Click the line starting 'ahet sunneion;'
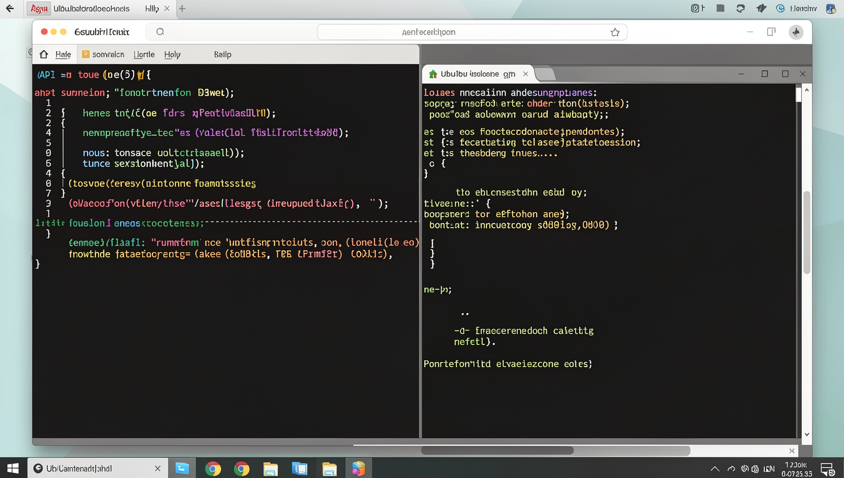 click(x=134, y=93)
